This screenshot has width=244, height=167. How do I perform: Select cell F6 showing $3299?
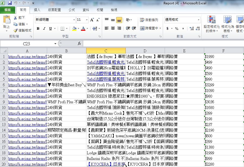223,85
